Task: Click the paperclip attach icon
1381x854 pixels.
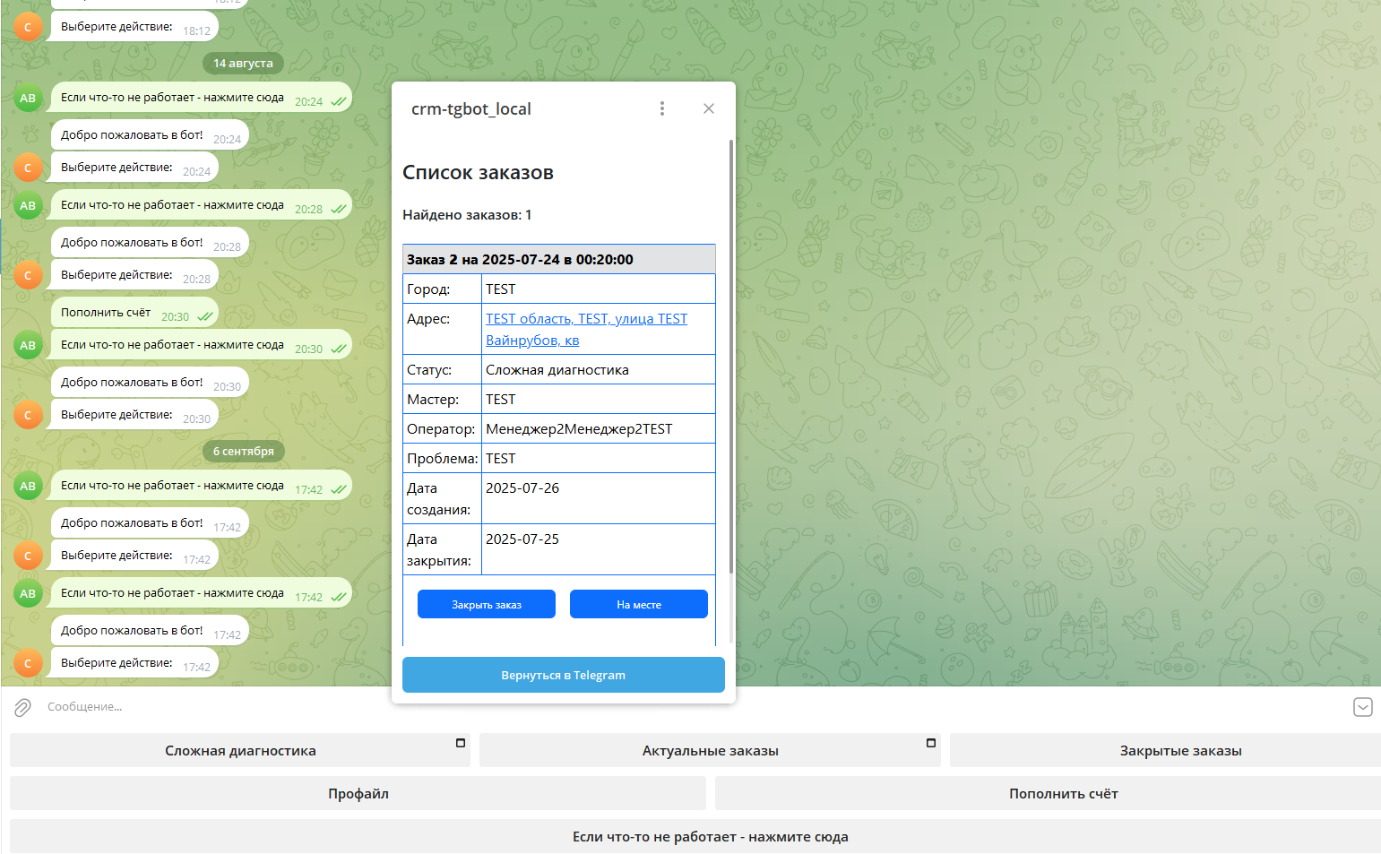Action: point(22,707)
